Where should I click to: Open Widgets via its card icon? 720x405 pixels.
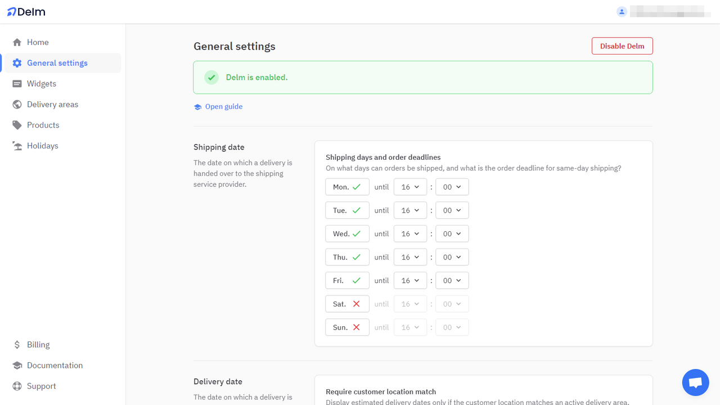17,83
